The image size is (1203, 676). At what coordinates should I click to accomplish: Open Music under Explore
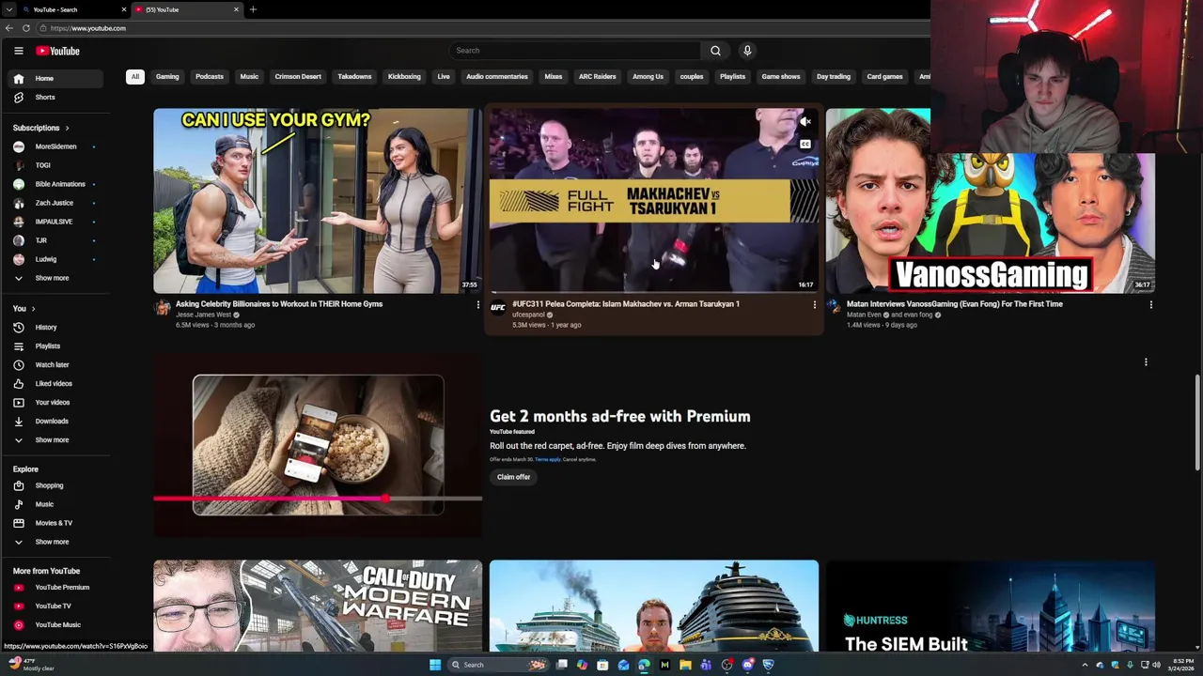tap(56, 505)
